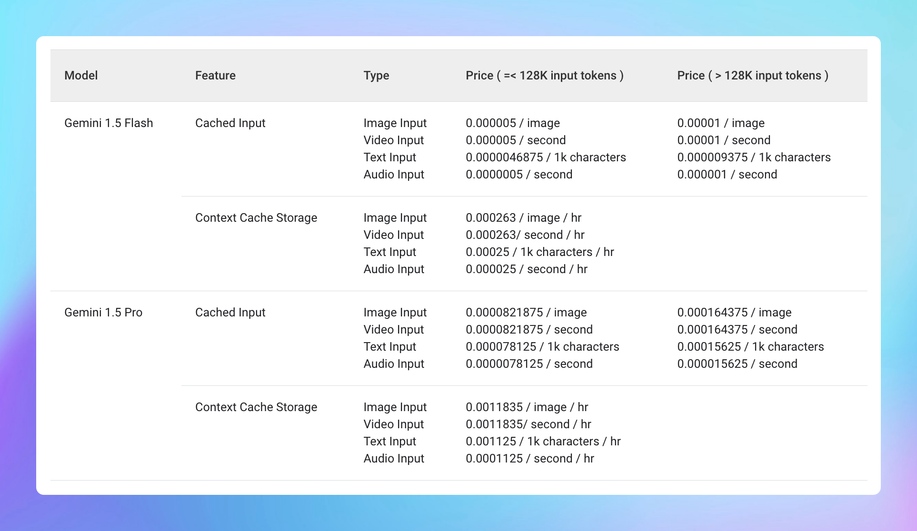The height and width of the screenshot is (531, 917).
Task: Click Cached Input feature for Gemini 1.5 Flash
Action: click(230, 123)
